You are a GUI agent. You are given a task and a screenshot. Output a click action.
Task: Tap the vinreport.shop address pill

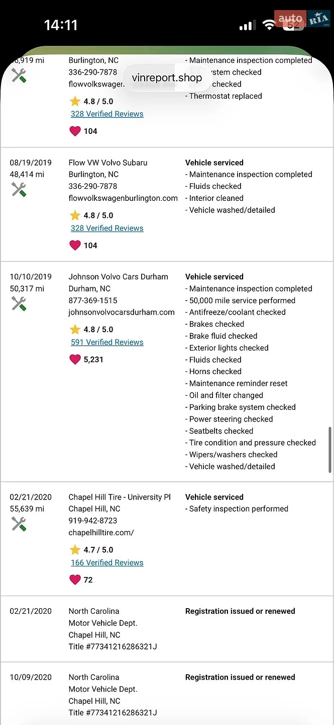point(167,78)
